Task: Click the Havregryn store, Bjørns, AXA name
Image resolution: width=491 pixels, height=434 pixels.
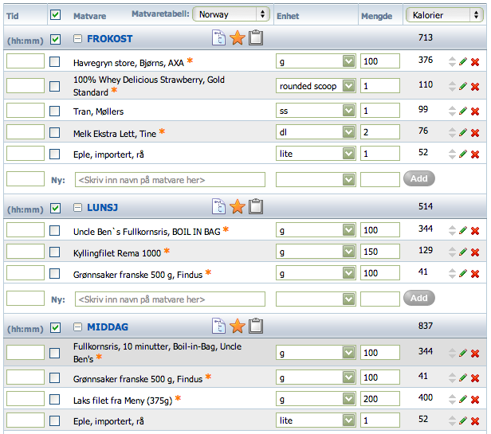Action: click(x=128, y=63)
